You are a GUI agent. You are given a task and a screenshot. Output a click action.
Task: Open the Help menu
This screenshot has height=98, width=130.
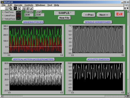click(57, 5)
